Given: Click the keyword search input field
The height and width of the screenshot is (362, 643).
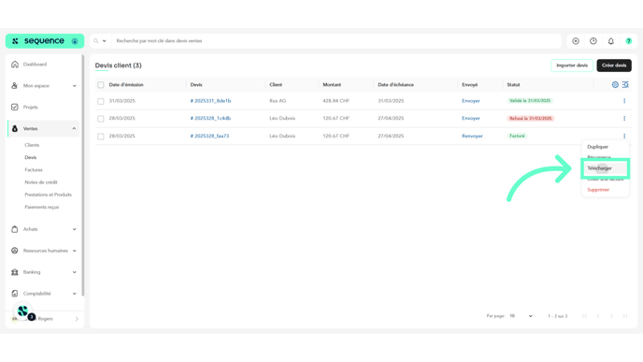Looking at the screenshot, I should pyautogui.click(x=336, y=41).
